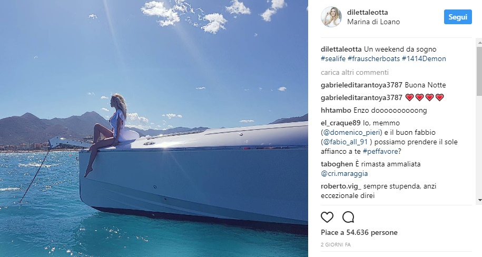Viewport: 482px width, 257px height.
Task: Open dilettaleotta profile picture avatar
Action: click(x=331, y=17)
